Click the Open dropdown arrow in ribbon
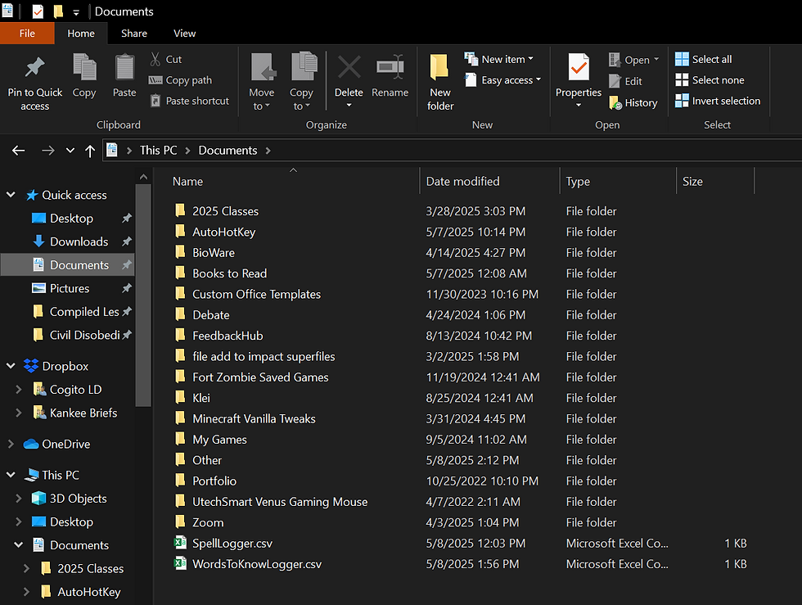Screen dimensions: 802x605 coord(656,59)
